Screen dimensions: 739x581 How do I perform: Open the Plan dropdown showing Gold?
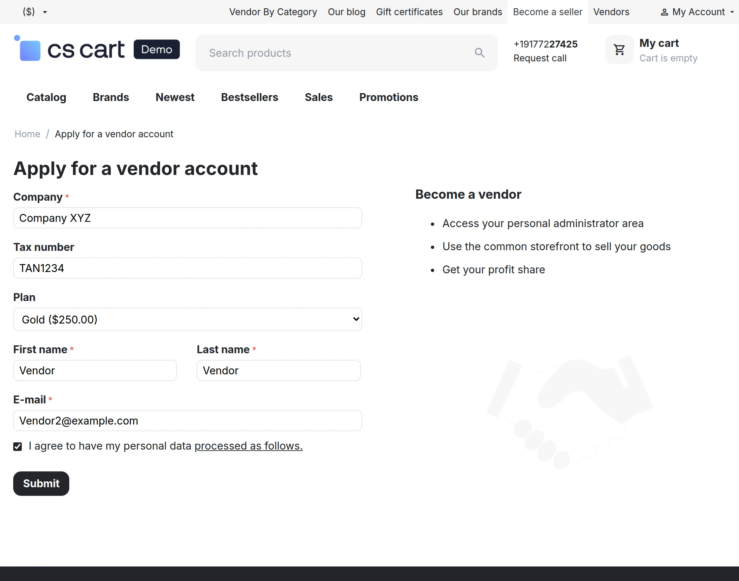[x=188, y=319]
